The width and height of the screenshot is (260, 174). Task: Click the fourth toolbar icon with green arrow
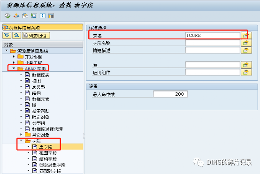pyautogui.click(x=34, y=16)
